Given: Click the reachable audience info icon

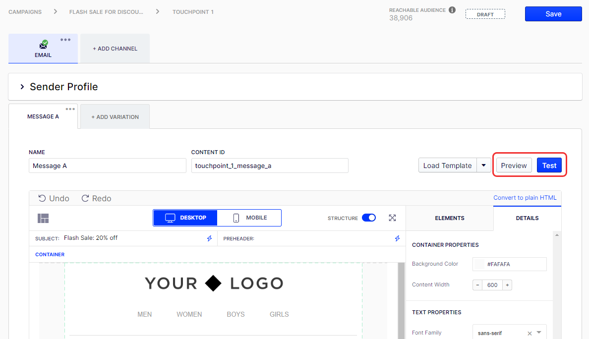Looking at the screenshot, I should point(452,10).
